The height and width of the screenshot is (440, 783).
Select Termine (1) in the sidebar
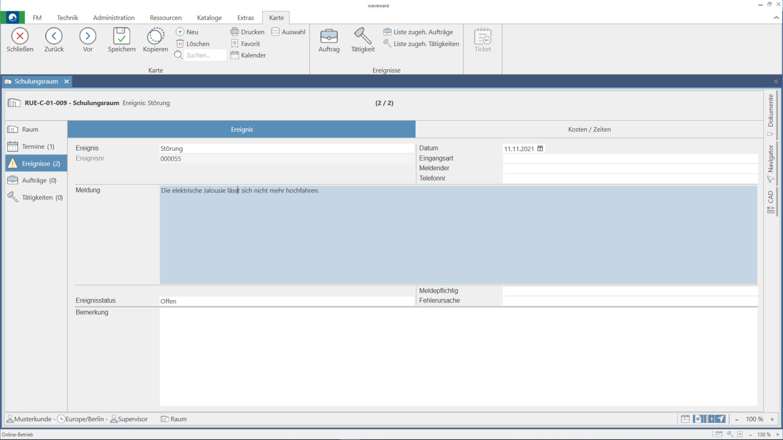[x=38, y=147]
